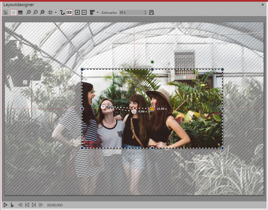268x210 pixels.
Task: Open the alignment options dropdown arrow
Action: tap(98, 13)
